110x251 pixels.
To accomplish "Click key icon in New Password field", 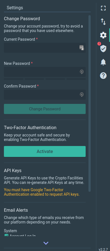I will [x=82, y=72].
